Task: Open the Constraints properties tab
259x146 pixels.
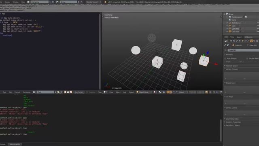Action: (x=246, y=41)
